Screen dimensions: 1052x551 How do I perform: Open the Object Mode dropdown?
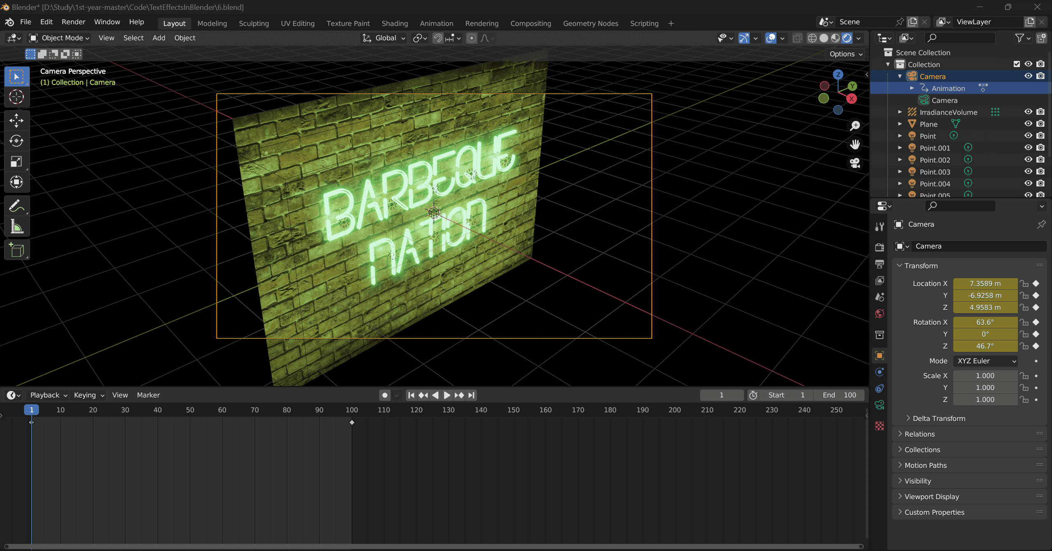[59, 38]
